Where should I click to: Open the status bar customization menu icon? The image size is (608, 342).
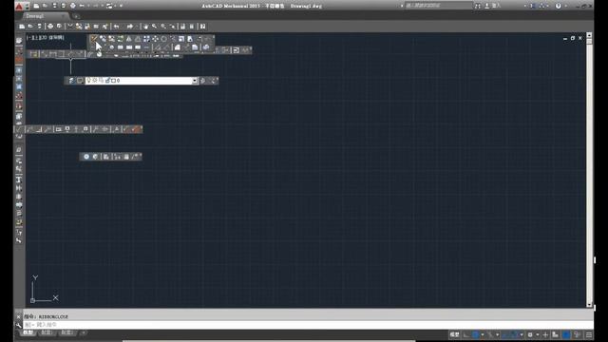tap(589, 334)
